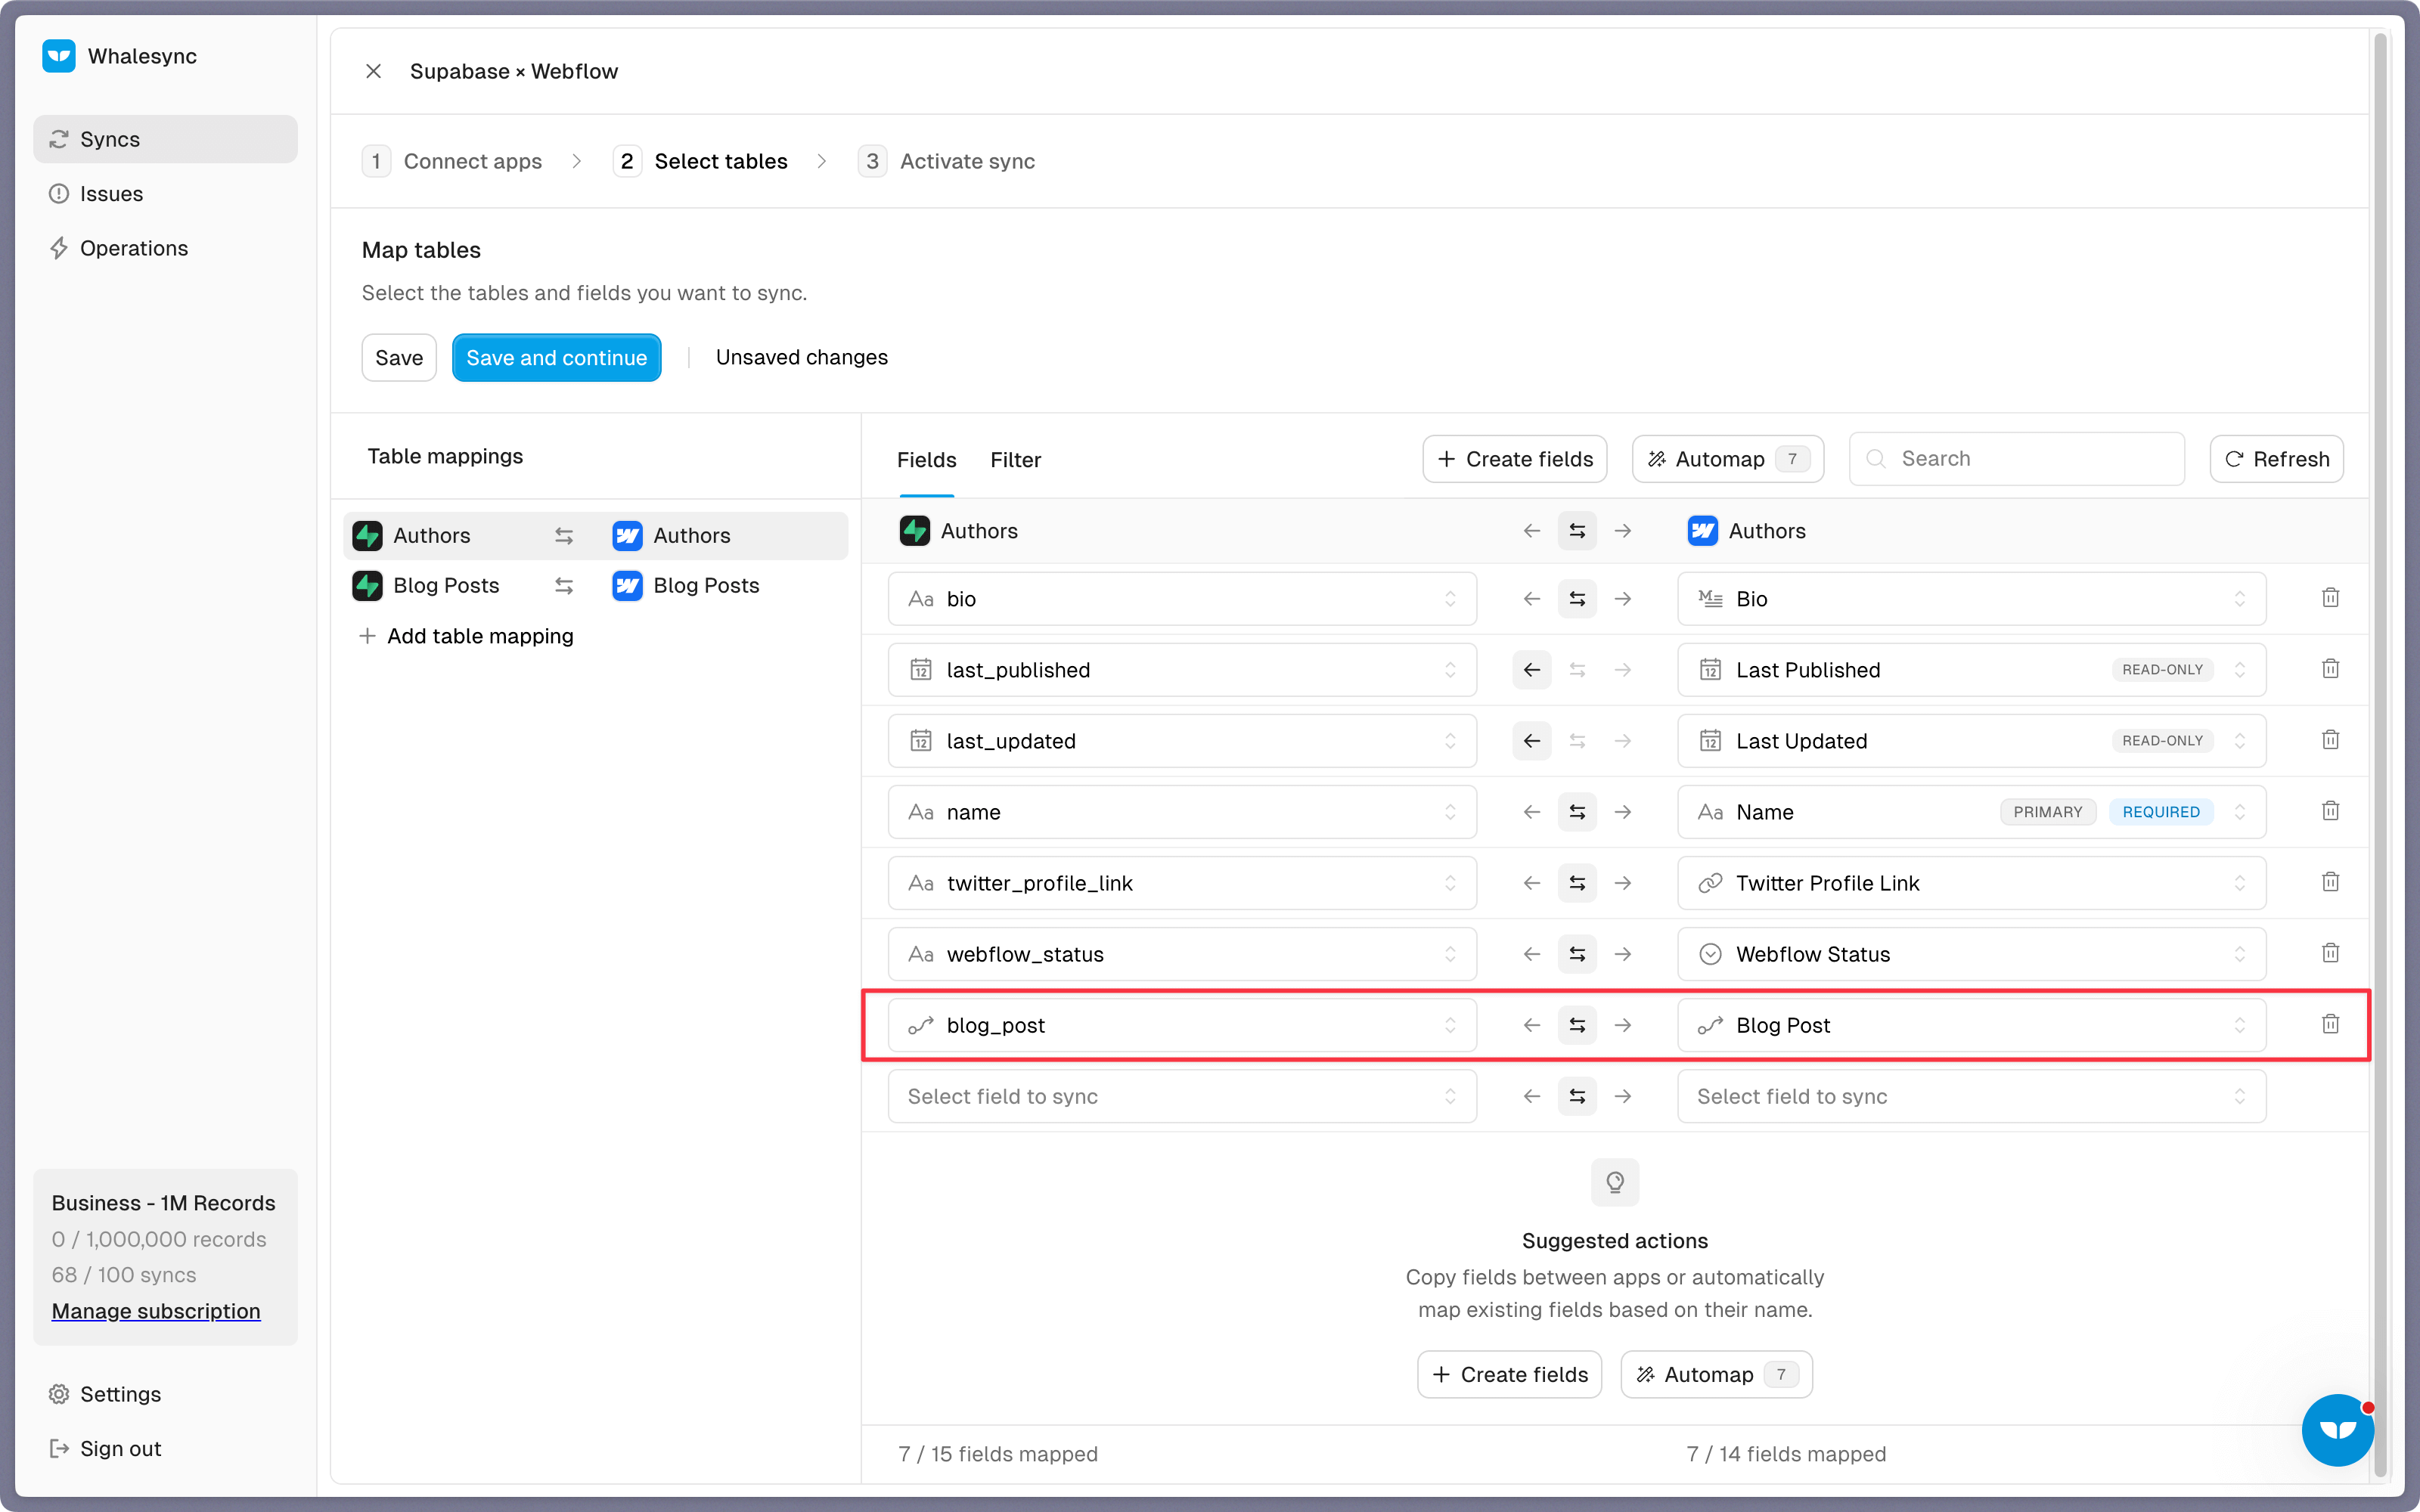The height and width of the screenshot is (1512, 2420).
Task: Set blog_post row to two-way sync
Action: pyautogui.click(x=1577, y=1025)
